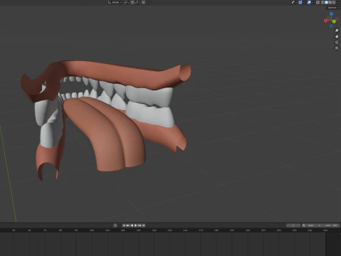Toggle the camera view icon

click(x=337, y=42)
